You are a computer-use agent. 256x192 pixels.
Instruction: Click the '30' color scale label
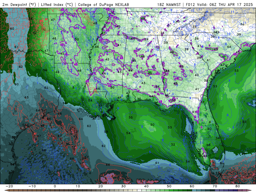[x=124, y=186]
